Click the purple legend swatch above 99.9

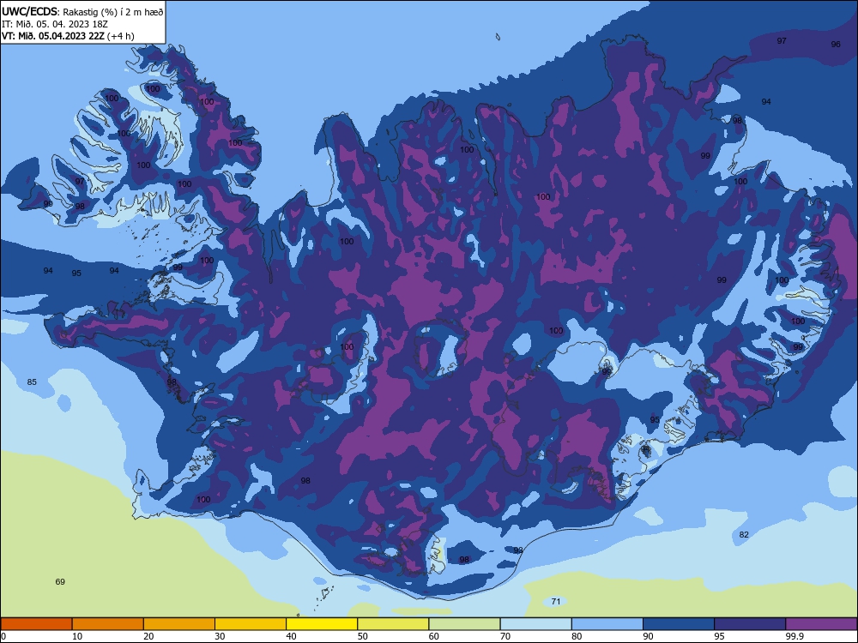pyautogui.click(x=821, y=624)
